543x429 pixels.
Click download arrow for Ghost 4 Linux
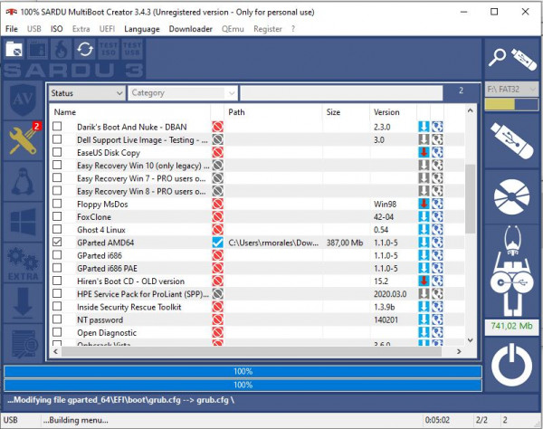coord(424,230)
